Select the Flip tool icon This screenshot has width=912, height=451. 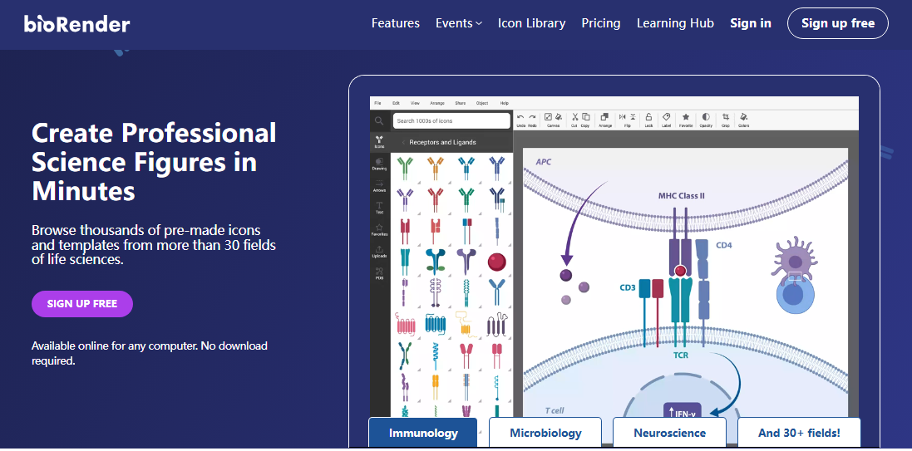coord(628,118)
